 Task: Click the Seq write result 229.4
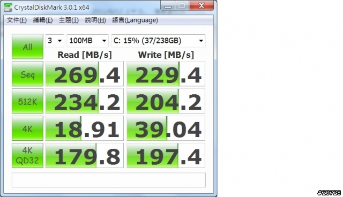(166, 74)
